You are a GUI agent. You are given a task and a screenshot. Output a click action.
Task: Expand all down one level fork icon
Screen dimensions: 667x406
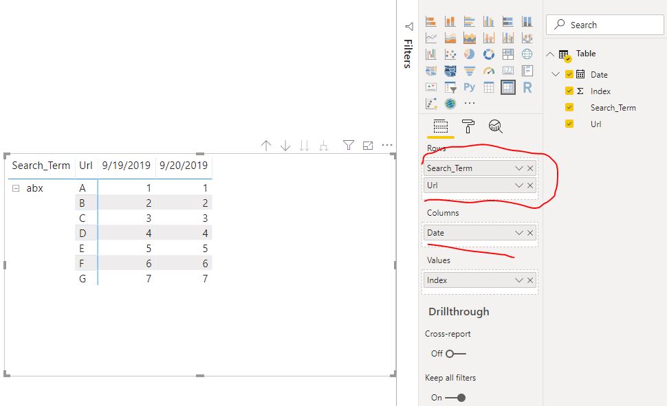tap(324, 146)
